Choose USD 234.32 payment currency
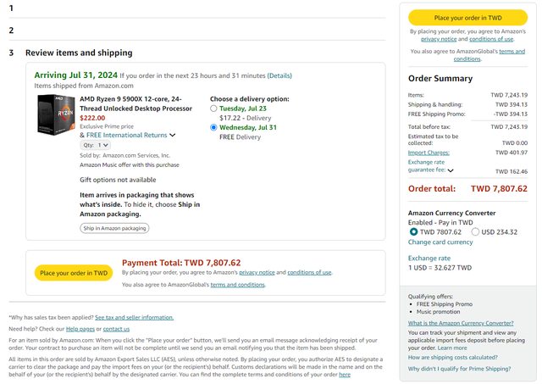Image resolution: width=542 pixels, height=384 pixels. pyautogui.click(x=475, y=231)
